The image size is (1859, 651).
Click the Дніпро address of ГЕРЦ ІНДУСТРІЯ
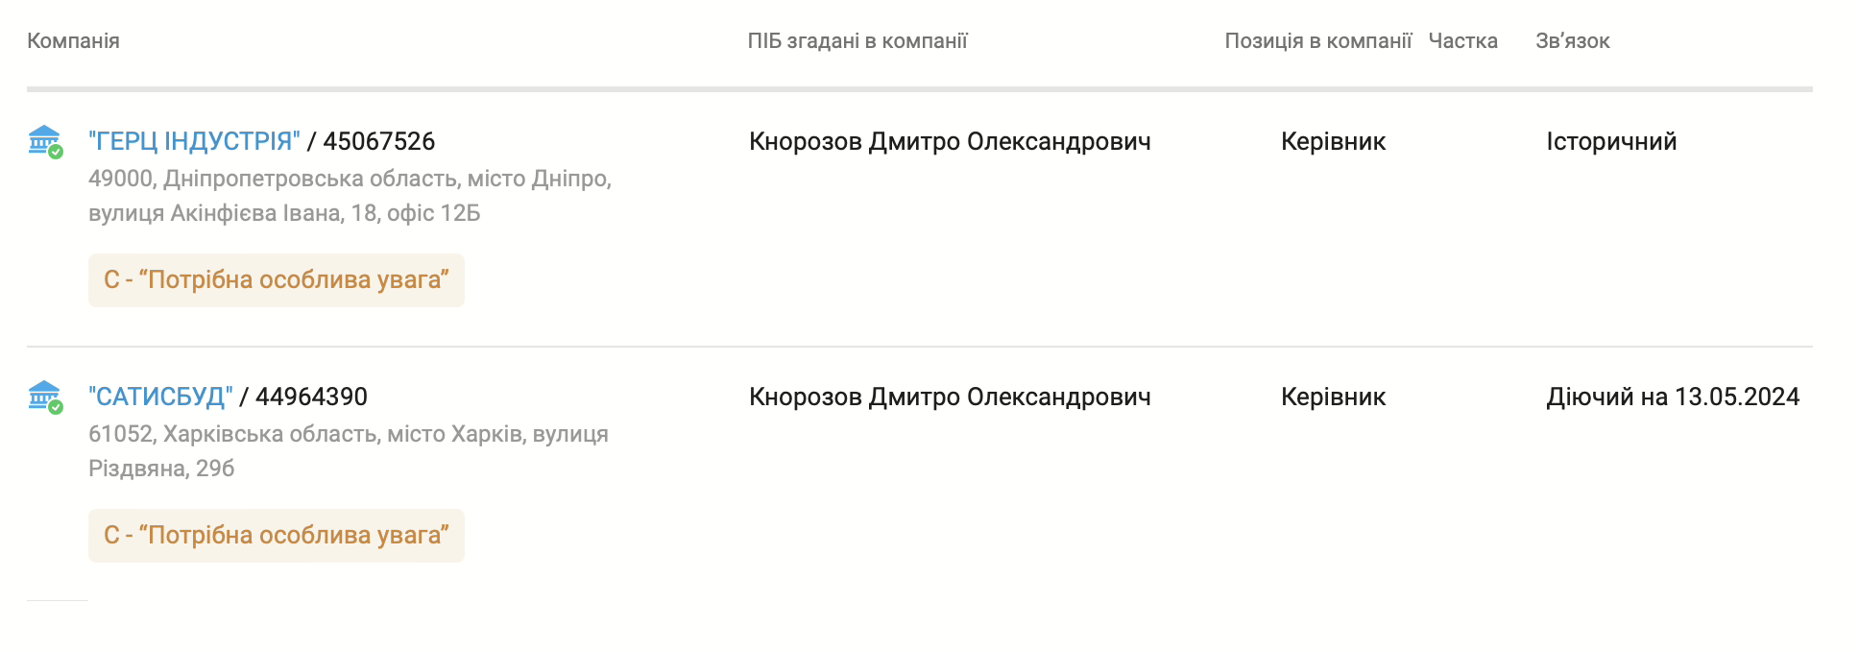click(x=350, y=196)
